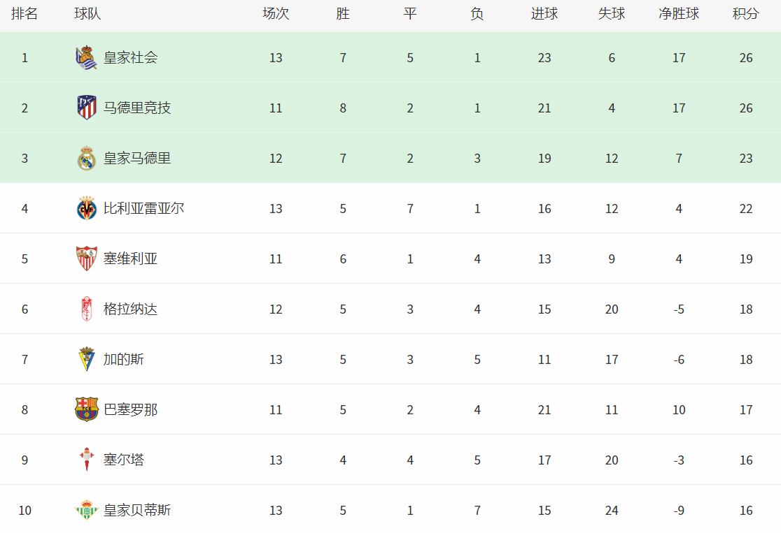781x533 pixels.
Task: Select the 比利亚雷亚尔 team name
Action: 144,209
